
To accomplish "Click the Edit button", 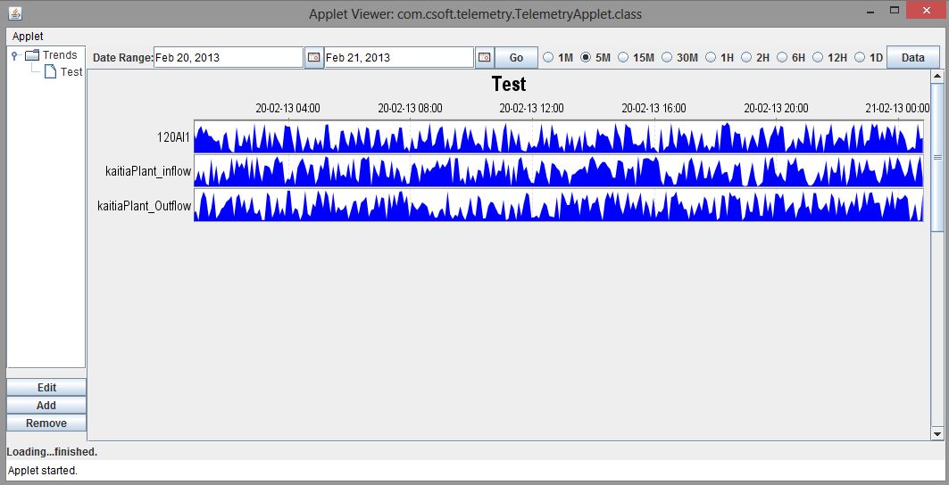I will tap(46, 388).
